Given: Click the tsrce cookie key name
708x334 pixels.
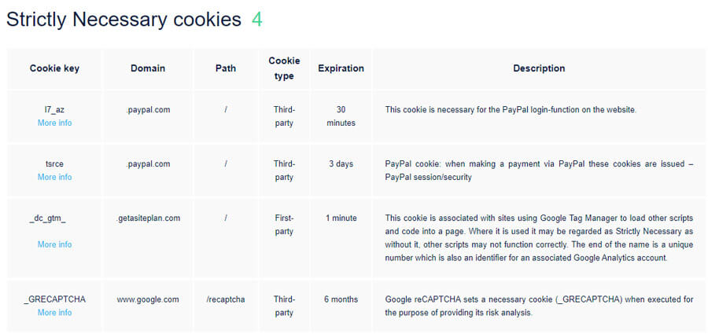Looking at the screenshot, I should [x=54, y=163].
